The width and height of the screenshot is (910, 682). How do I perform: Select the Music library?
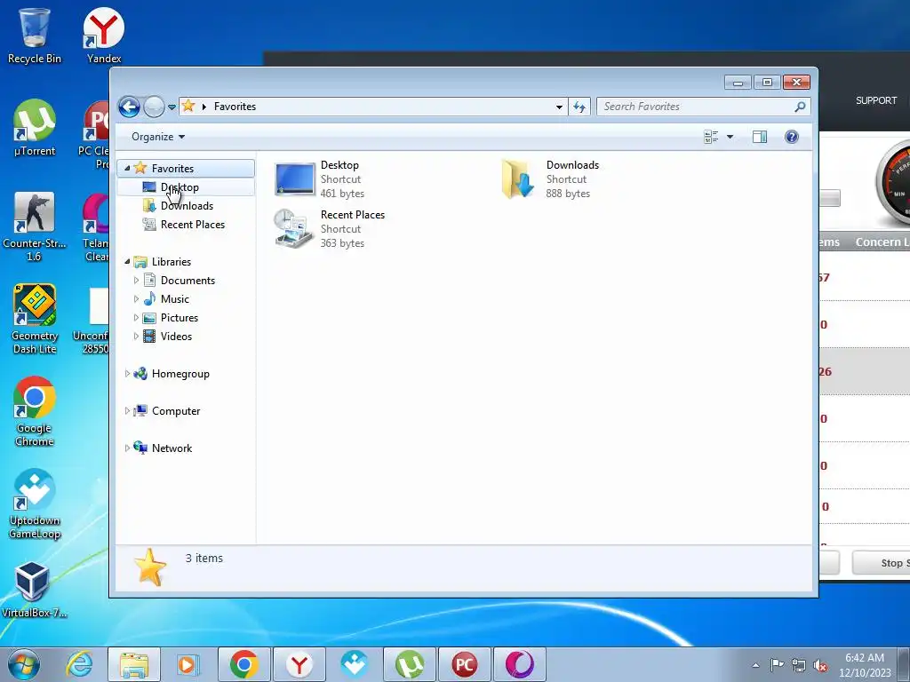(x=175, y=299)
